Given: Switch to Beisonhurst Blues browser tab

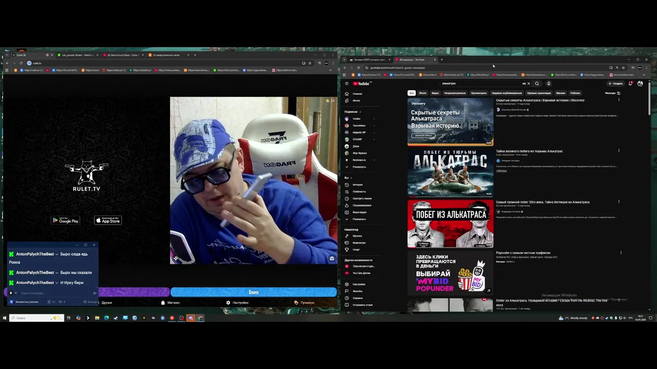Looking at the screenshot, I should (x=122, y=55).
